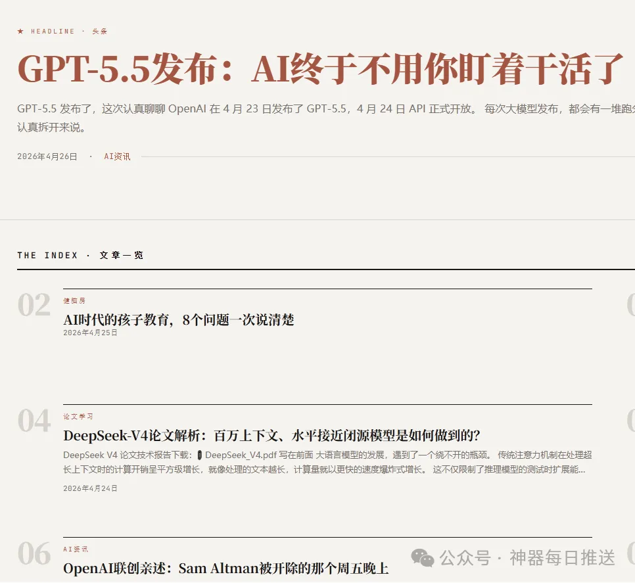The height and width of the screenshot is (583, 635).
Task: Click the number 02 index marker
Action: [x=34, y=305]
